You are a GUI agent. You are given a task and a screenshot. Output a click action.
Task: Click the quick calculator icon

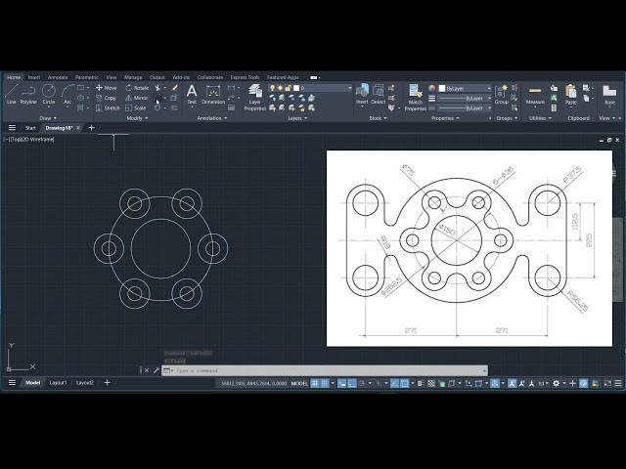(x=554, y=108)
